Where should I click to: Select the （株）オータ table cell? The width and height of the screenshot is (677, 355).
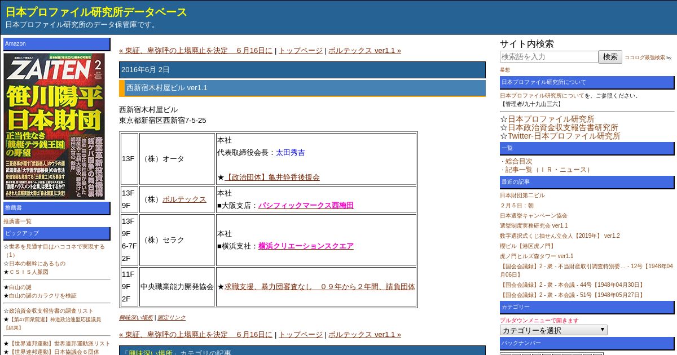click(x=177, y=159)
